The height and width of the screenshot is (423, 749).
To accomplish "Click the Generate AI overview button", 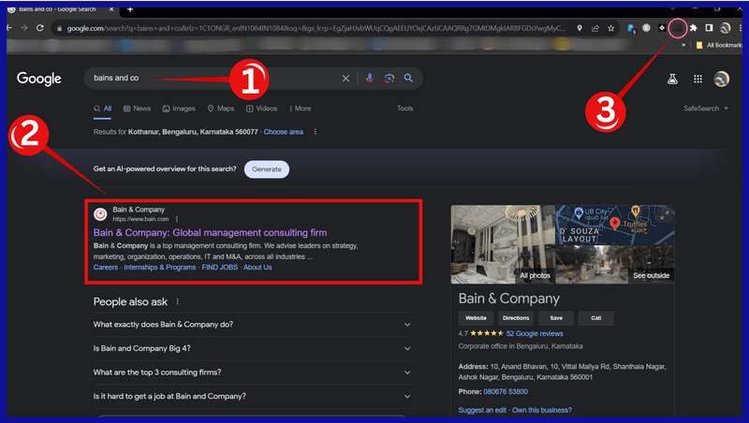I will (x=267, y=169).
